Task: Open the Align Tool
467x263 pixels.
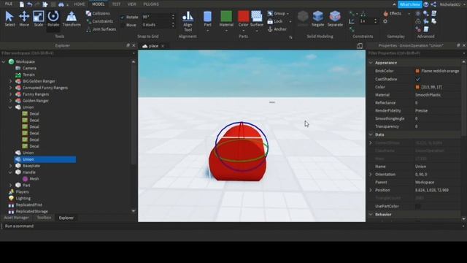Action: pyautogui.click(x=188, y=21)
